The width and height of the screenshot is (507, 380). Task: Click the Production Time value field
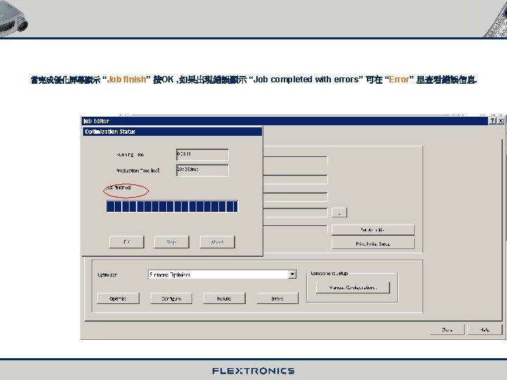point(202,170)
